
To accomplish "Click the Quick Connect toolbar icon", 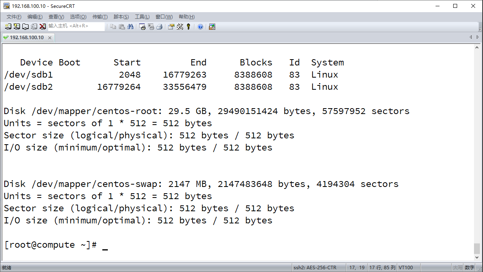I will coord(17,27).
